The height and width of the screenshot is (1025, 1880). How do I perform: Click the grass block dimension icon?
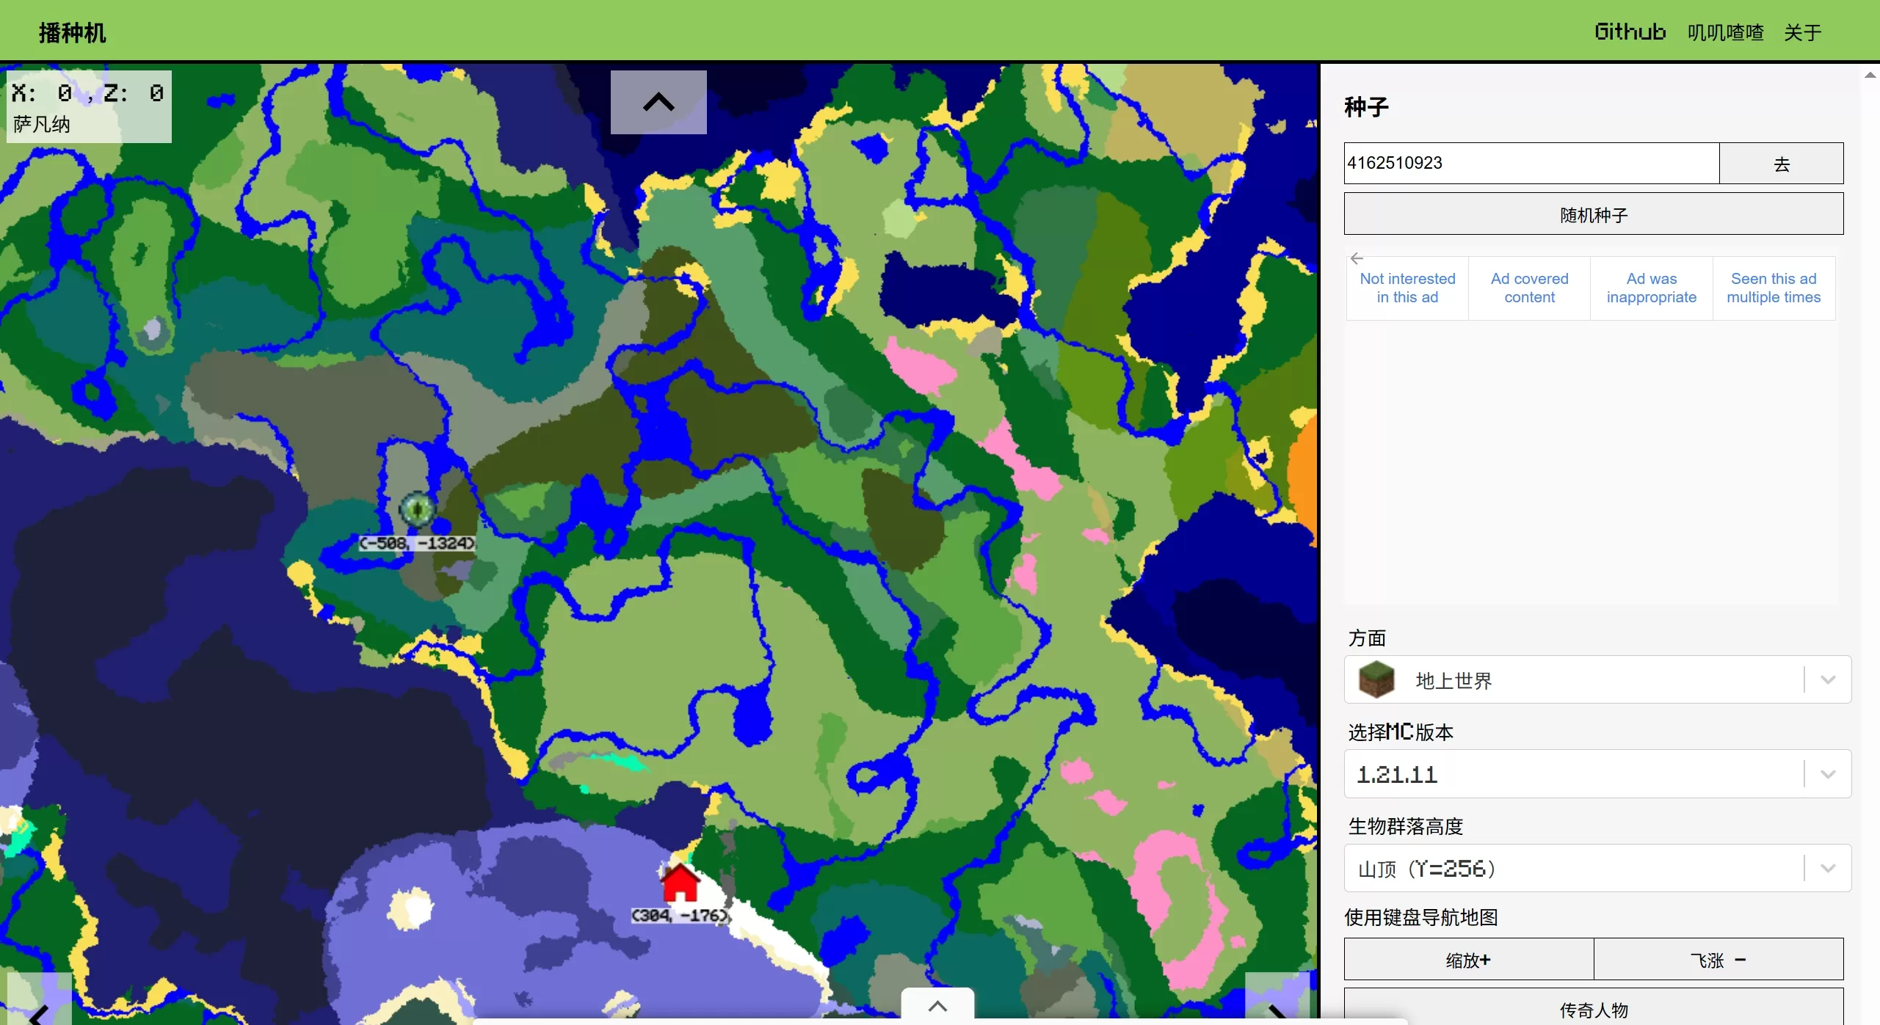pyautogui.click(x=1376, y=679)
